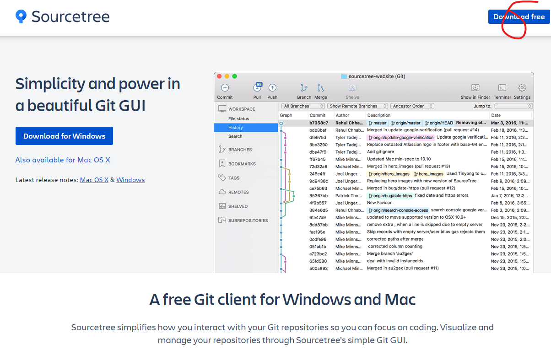Screen dimensions: 551x355
Task: Click the Commit toolbar icon
Action: click(225, 88)
